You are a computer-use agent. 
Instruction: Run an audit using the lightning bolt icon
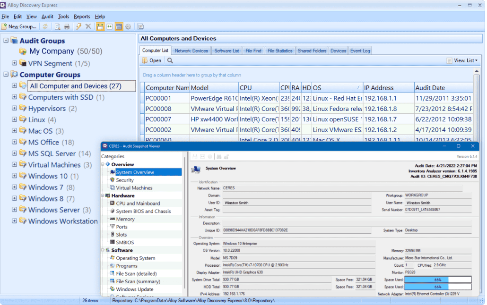[x=78, y=26]
